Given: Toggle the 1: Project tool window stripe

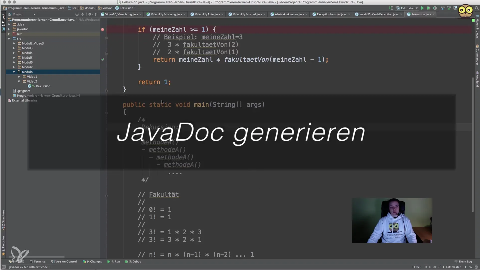Looking at the screenshot, I should (x=3, y=22).
